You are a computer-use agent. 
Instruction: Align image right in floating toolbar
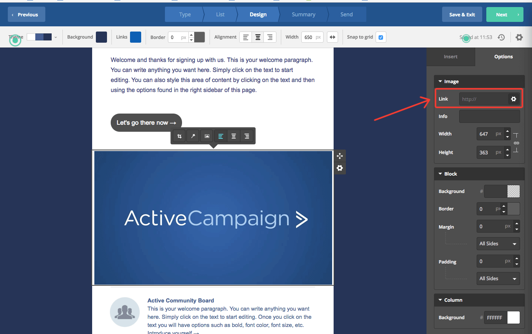coord(247,136)
